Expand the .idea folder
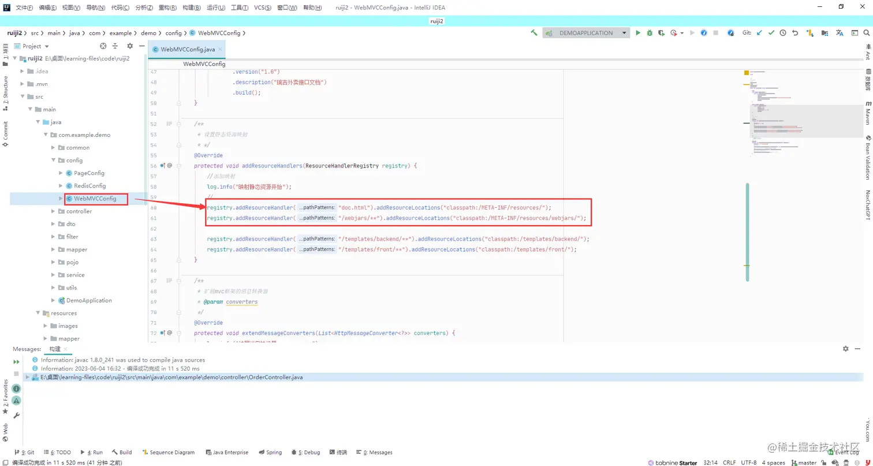Viewport: 873px width, 466px height. [x=23, y=71]
